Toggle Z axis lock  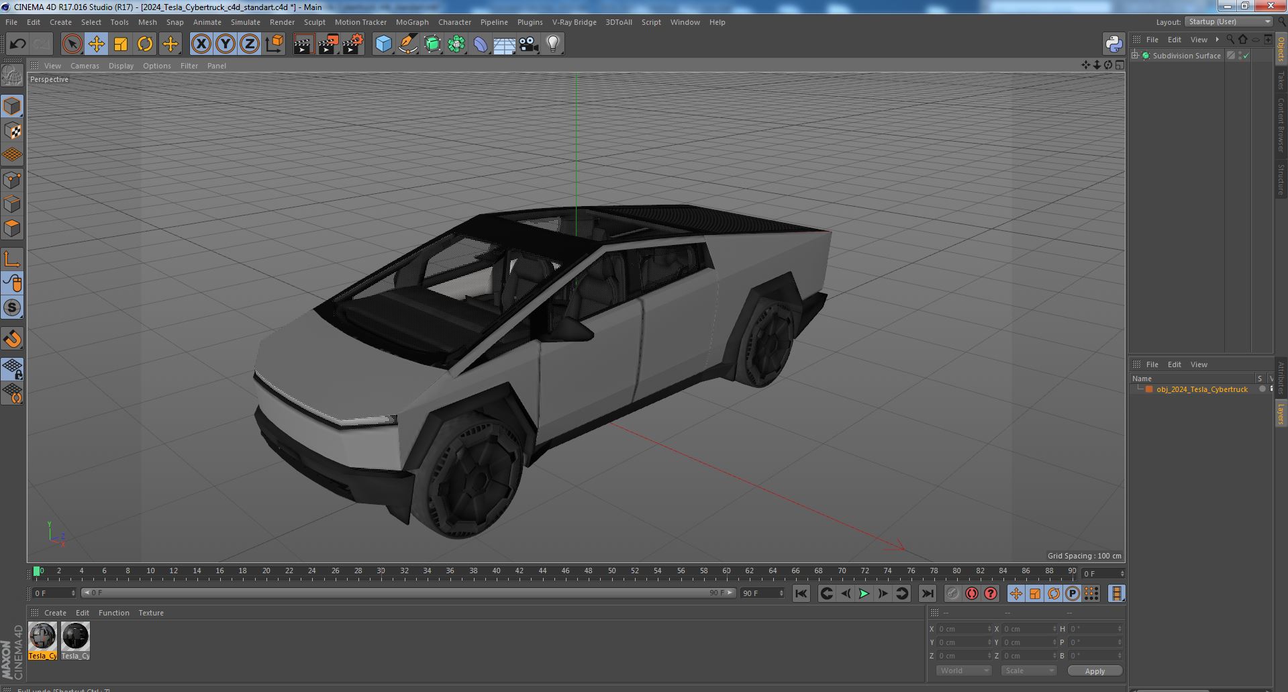pyautogui.click(x=250, y=44)
